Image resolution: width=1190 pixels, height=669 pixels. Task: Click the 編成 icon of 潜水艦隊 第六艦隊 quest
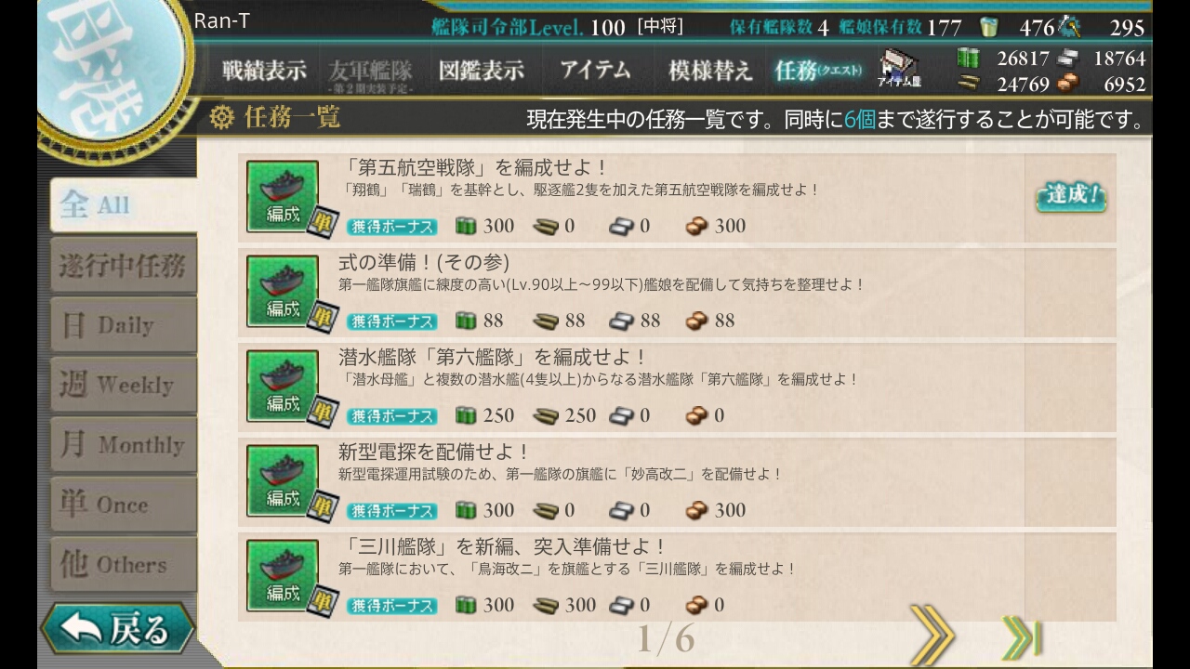pos(283,386)
